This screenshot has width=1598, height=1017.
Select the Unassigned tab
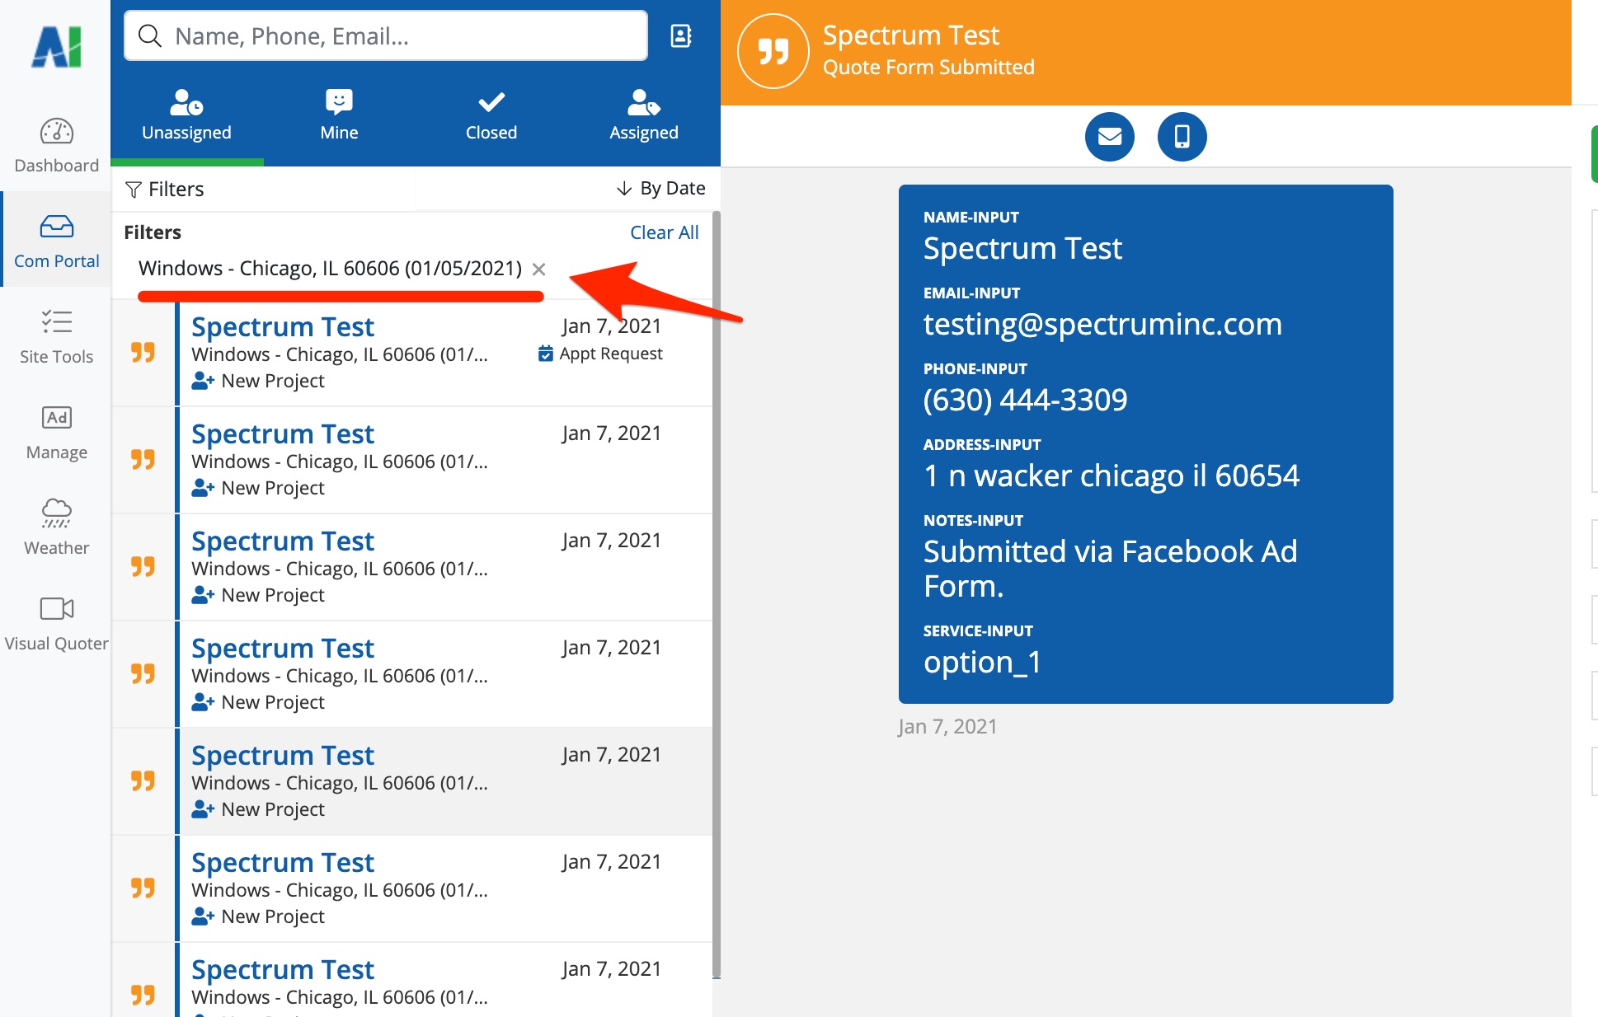[x=186, y=115]
